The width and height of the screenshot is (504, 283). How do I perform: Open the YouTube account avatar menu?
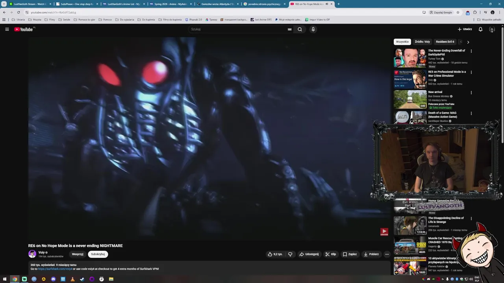click(492, 29)
